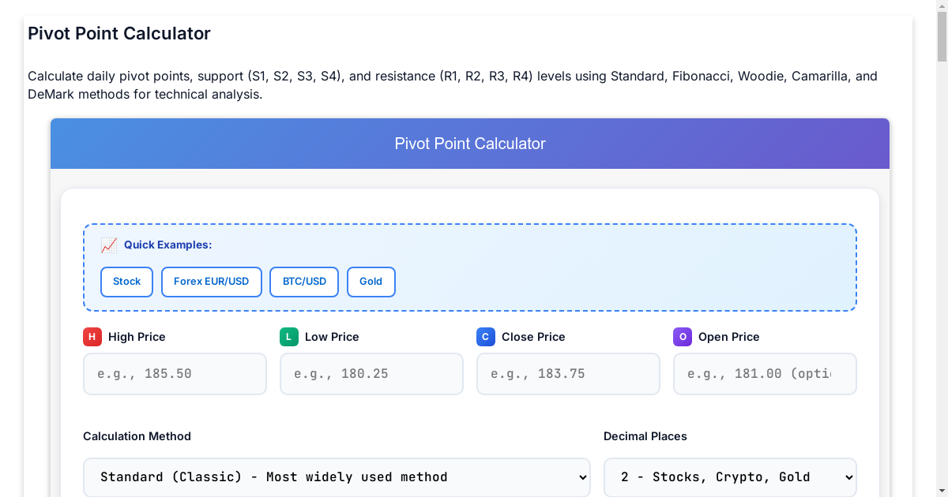The width and height of the screenshot is (948, 497).
Task: Load the Forex EUR/USD quick example
Action: (x=211, y=282)
